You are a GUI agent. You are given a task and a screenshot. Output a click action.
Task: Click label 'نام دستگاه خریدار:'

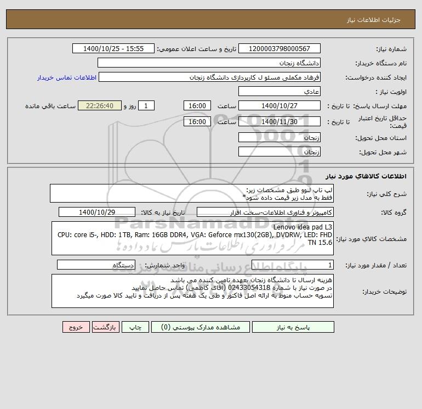pos(381,63)
